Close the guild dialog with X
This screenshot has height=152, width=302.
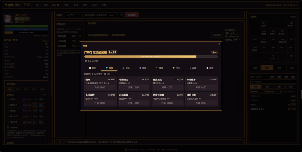[x=219, y=44]
